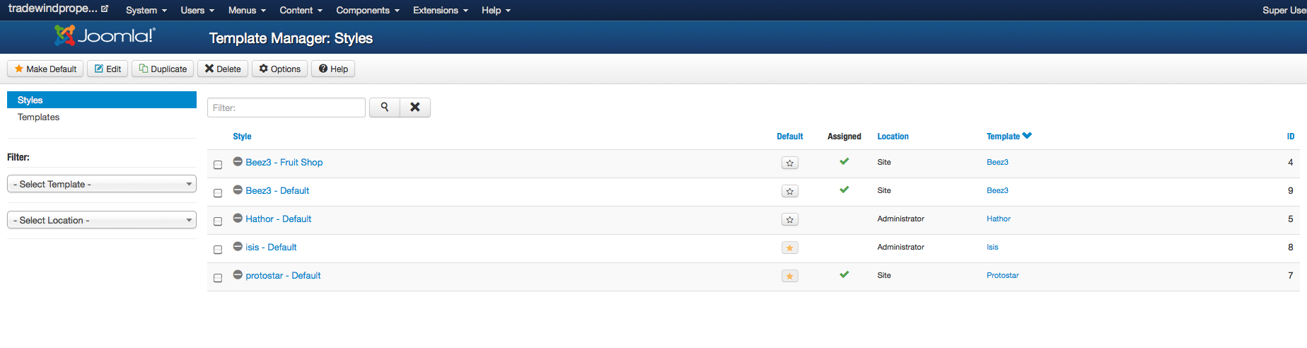Click the Help toolbar button
1307x348 pixels.
333,69
